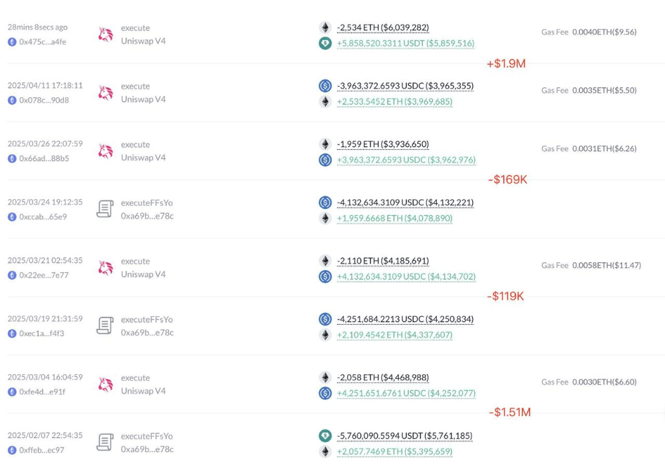
Task: Select the -4,132,634.3109 USDC amount link
Action: coord(405,202)
